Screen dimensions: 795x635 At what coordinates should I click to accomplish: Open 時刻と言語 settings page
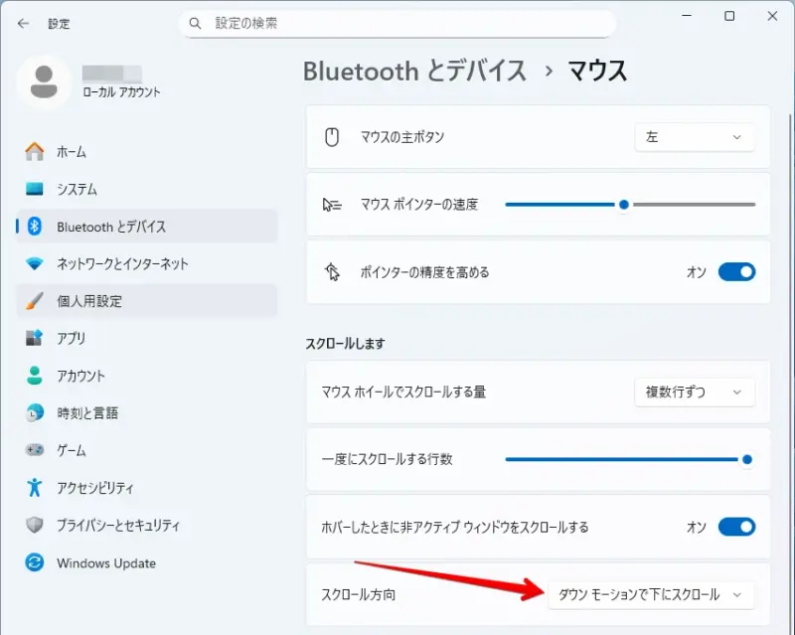tap(146, 412)
